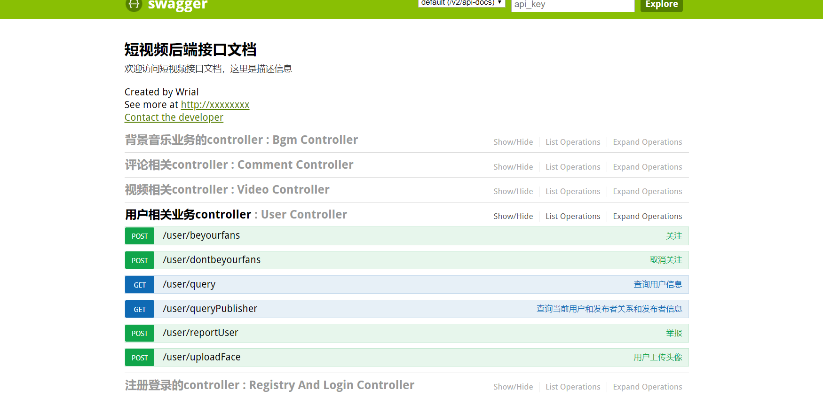Click POST badge for /user/dontbeyourfans
This screenshot has width=823, height=398.
click(x=140, y=260)
